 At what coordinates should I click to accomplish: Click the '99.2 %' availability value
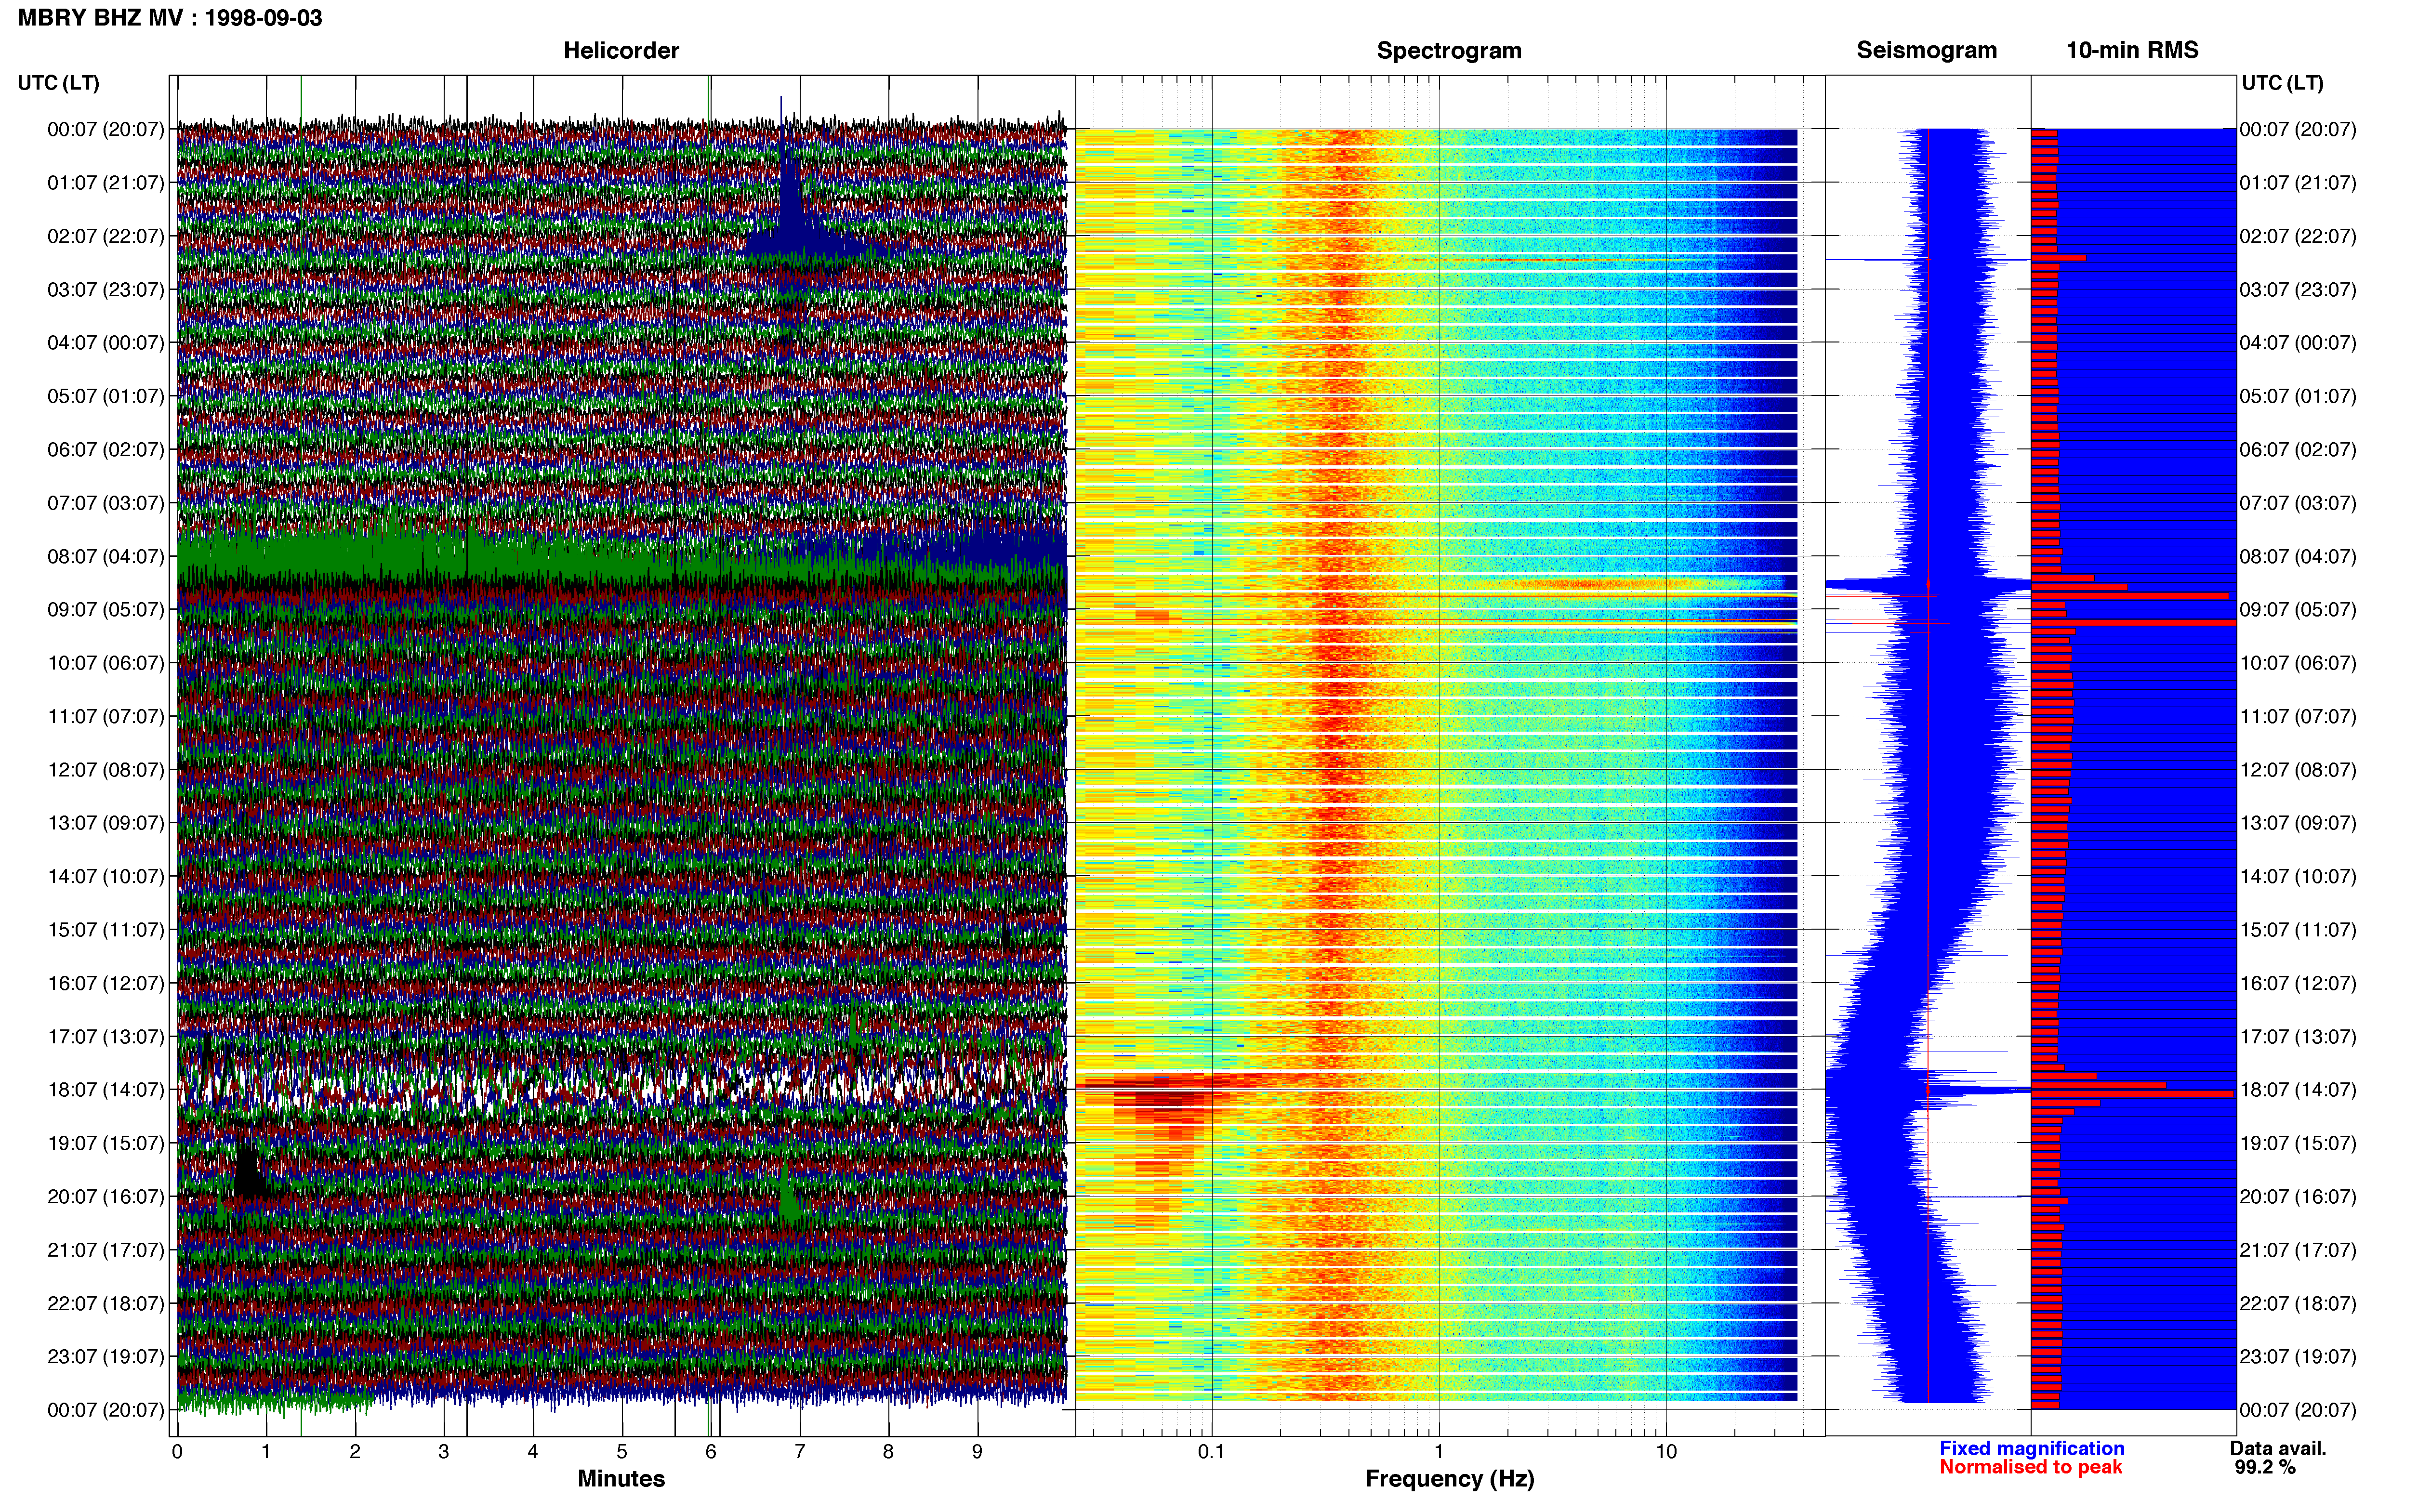[x=2265, y=1467]
